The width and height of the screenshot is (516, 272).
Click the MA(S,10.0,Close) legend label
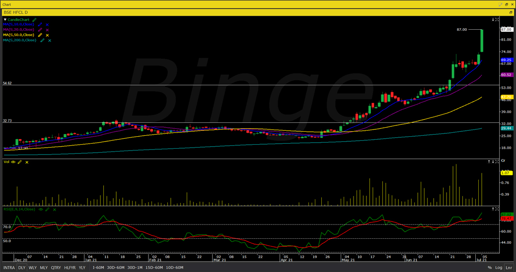(x=18, y=25)
